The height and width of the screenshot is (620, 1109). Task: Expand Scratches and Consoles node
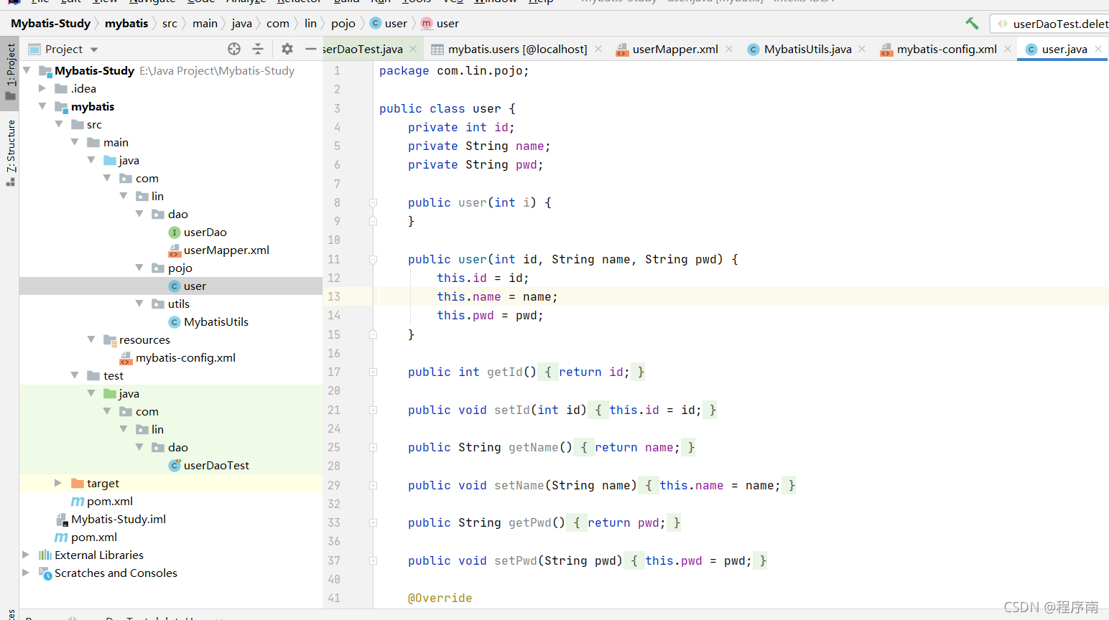pos(27,573)
